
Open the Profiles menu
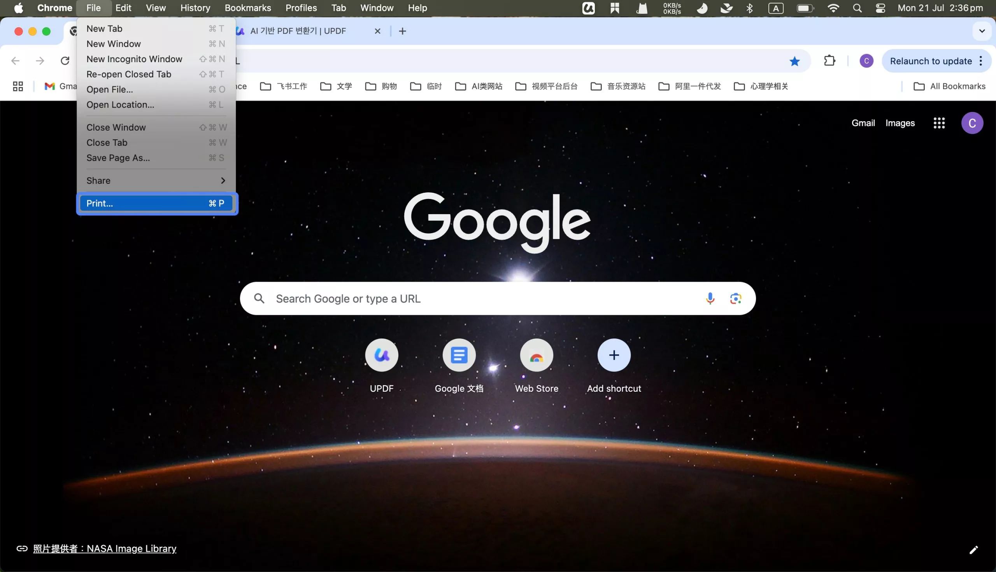(x=301, y=8)
